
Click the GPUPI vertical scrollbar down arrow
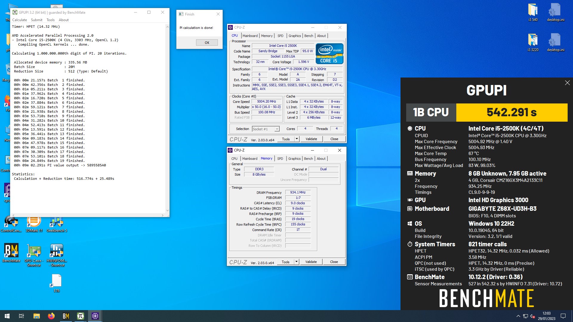(167, 210)
